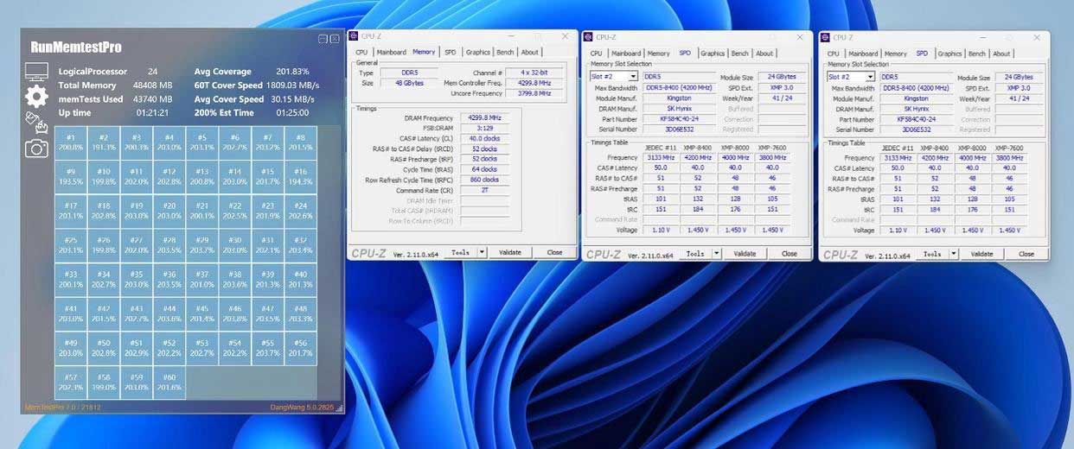
Task: Click Serial Number field in right CPU-Z window
Action: pyautogui.click(x=916, y=130)
